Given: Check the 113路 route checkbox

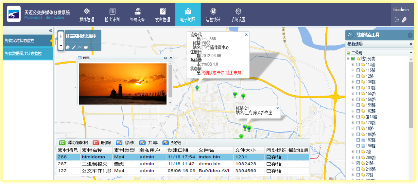Looking at the screenshot, I should coord(358,64).
